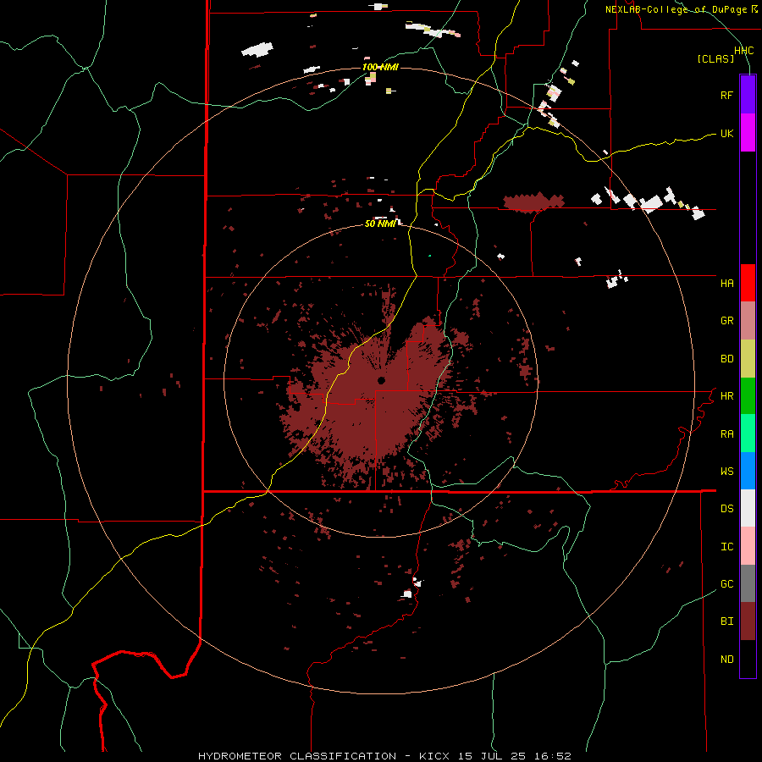Click the HA red legend swatch
Screen dimensions: 762x762
tap(748, 283)
